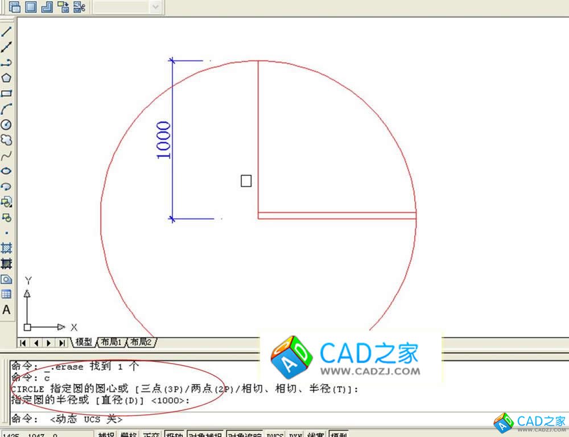Viewport: 569px width, 437px height.
Task: Switch to the 模型 tab
Action: (83, 342)
